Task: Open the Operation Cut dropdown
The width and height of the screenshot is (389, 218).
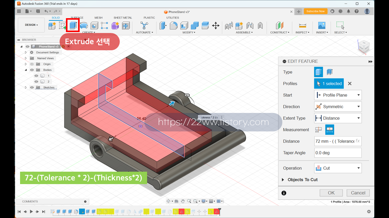Action: pyautogui.click(x=338, y=168)
